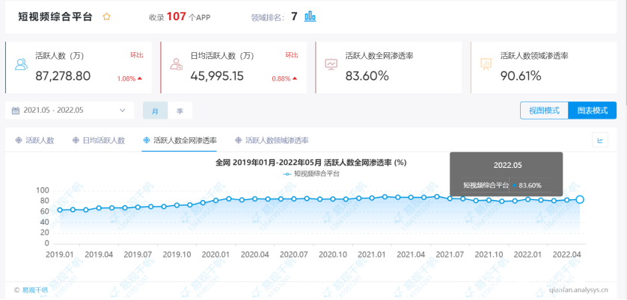This screenshot has height=300, width=627.
Task: Click the 短视频综合平台 page title
Action: click(55, 16)
